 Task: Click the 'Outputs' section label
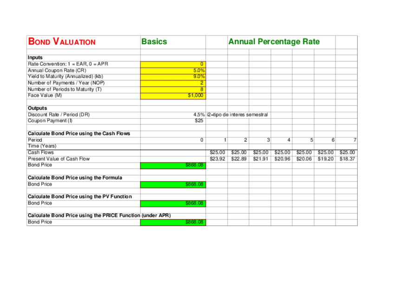pyautogui.click(x=38, y=108)
